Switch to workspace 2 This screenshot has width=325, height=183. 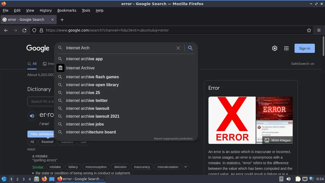(17, 179)
